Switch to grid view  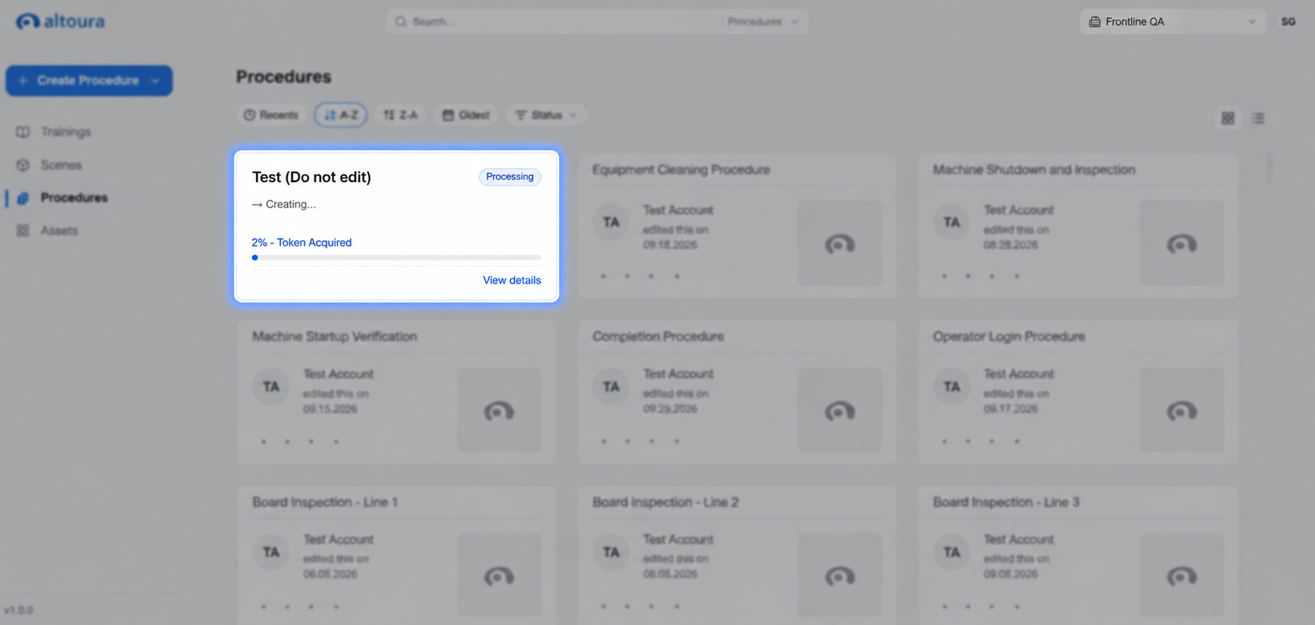pos(1228,118)
